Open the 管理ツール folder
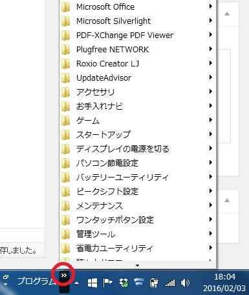 pyautogui.click(x=137, y=234)
